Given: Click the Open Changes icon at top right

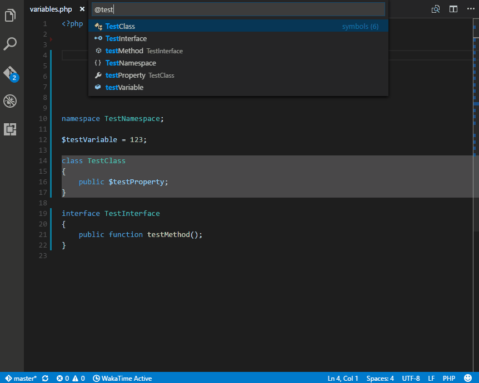Looking at the screenshot, I should (x=436, y=9).
